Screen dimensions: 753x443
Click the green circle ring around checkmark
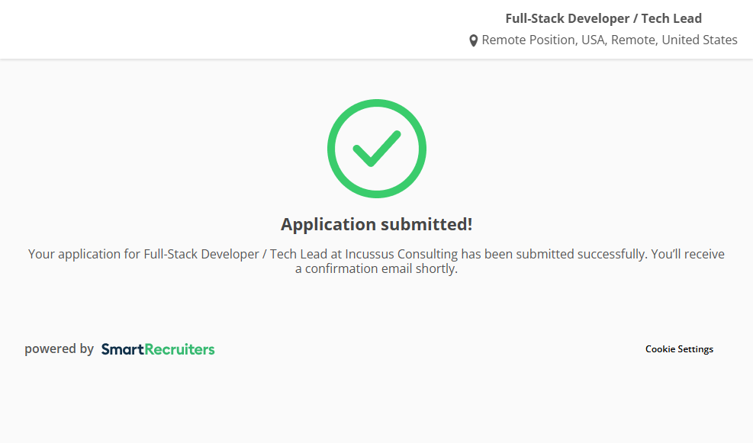pos(332,149)
